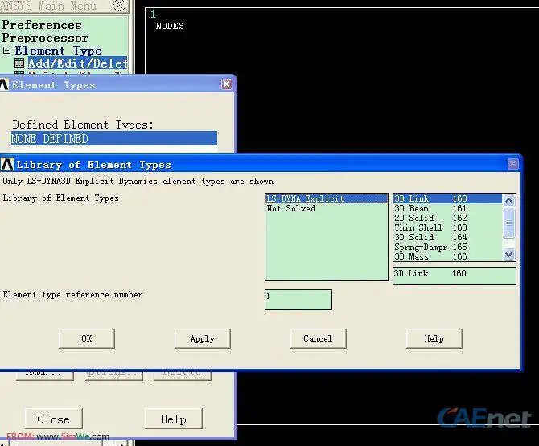The height and width of the screenshot is (446, 539).
Task: Click the Add/Edit/Delete table icon
Action: tap(19, 63)
